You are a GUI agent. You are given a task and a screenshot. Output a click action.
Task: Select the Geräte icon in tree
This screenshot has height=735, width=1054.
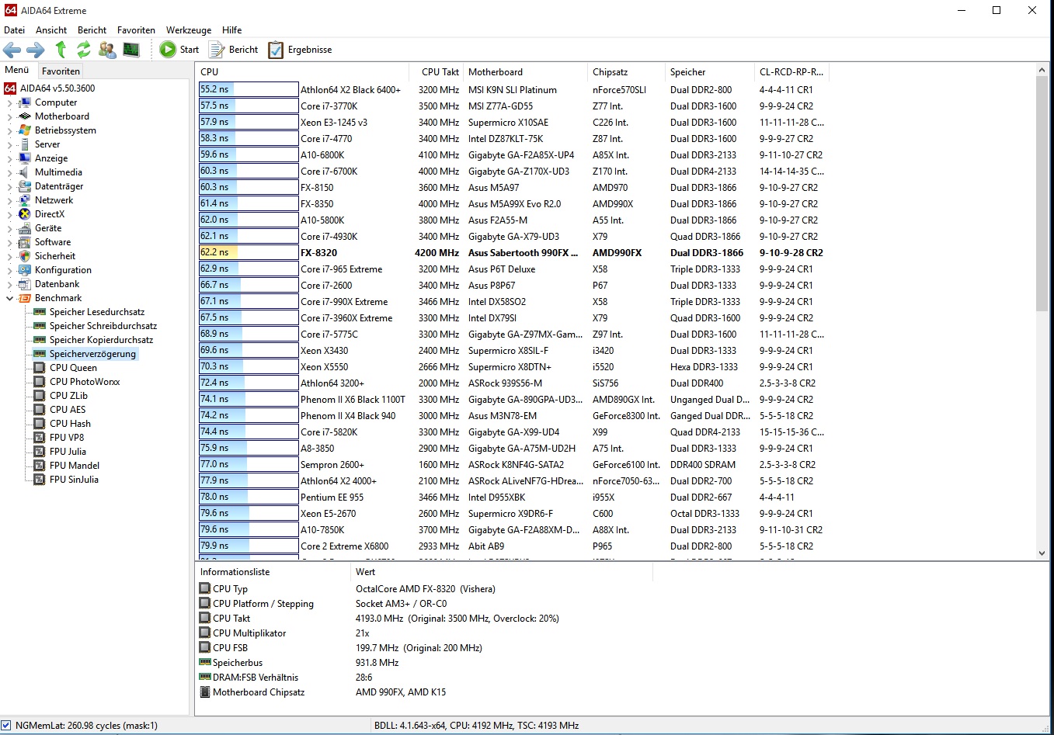(25, 228)
